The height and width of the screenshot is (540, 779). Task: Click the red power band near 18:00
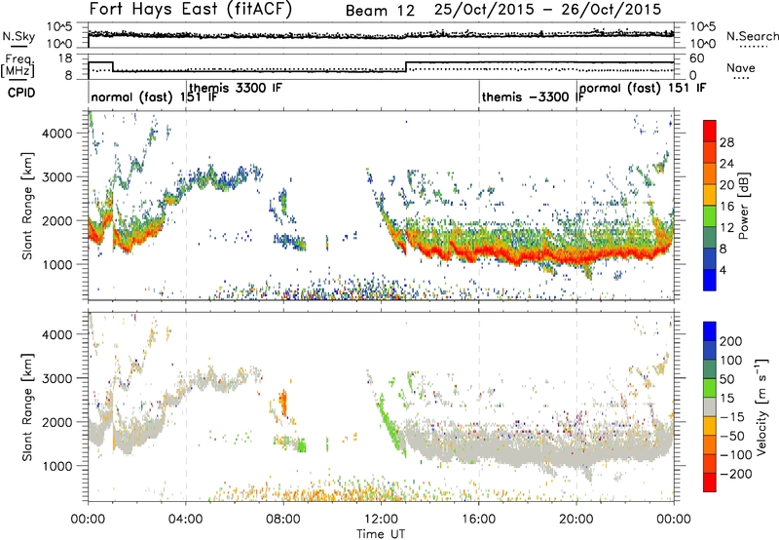[528, 256]
